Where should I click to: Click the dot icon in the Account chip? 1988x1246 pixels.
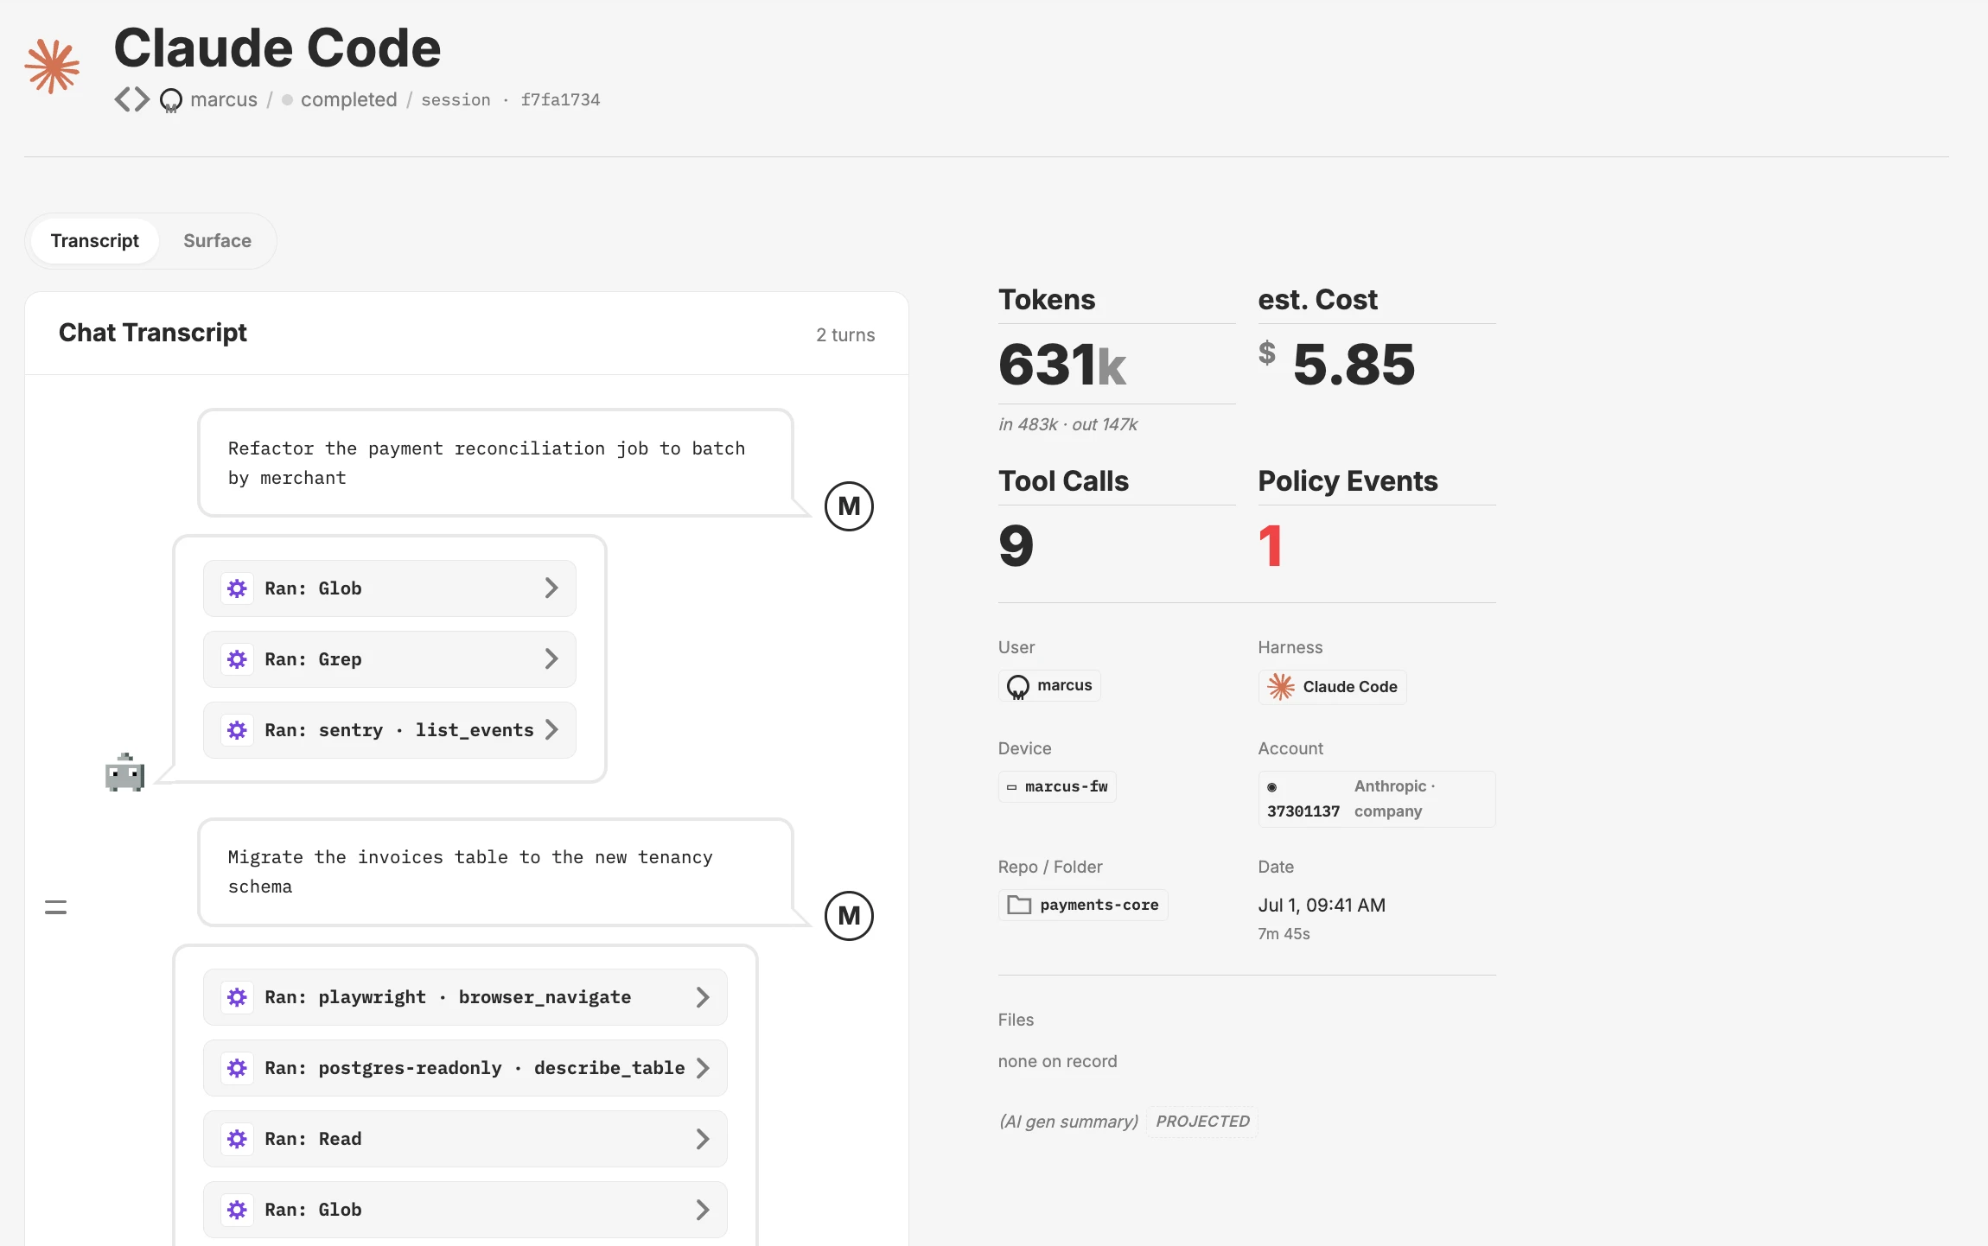[x=1271, y=787]
